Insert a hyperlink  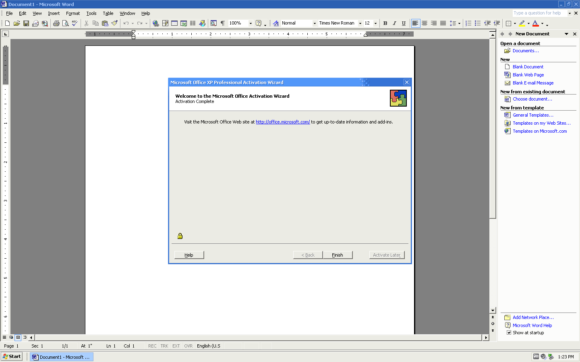156,23
